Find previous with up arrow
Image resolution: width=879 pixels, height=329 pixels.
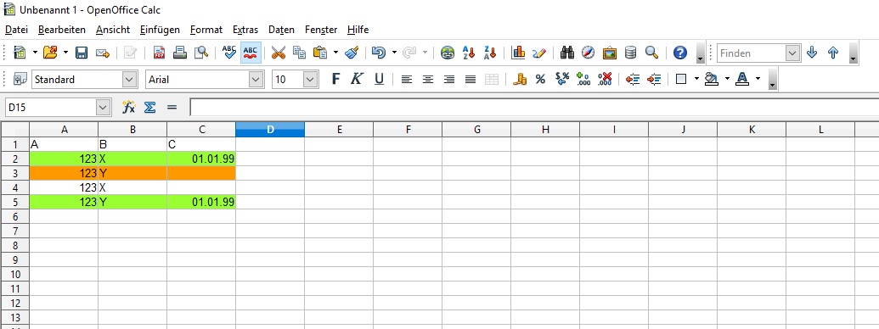(x=833, y=53)
